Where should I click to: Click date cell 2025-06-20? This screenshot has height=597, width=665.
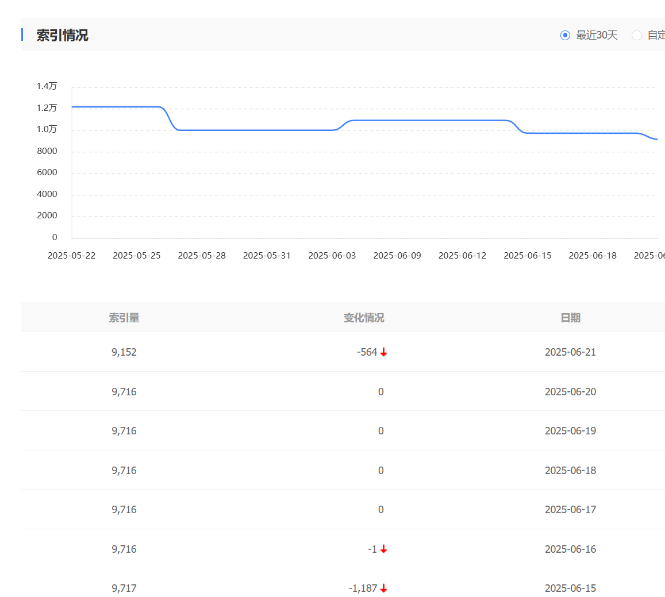click(x=570, y=392)
